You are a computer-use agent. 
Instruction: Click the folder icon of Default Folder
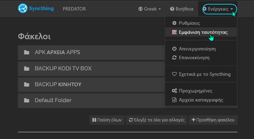click(x=26, y=100)
